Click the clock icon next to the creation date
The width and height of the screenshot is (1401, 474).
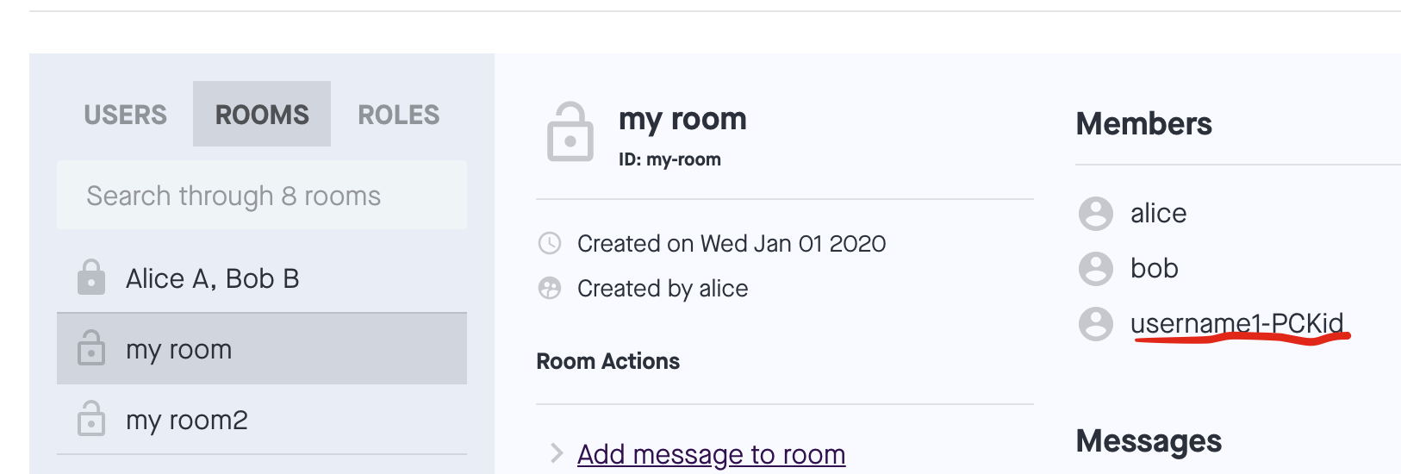550,244
